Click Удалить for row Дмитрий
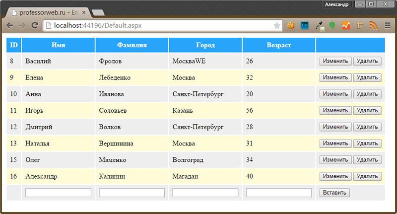The height and width of the screenshot is (214, 397). [x=367, y=127]
